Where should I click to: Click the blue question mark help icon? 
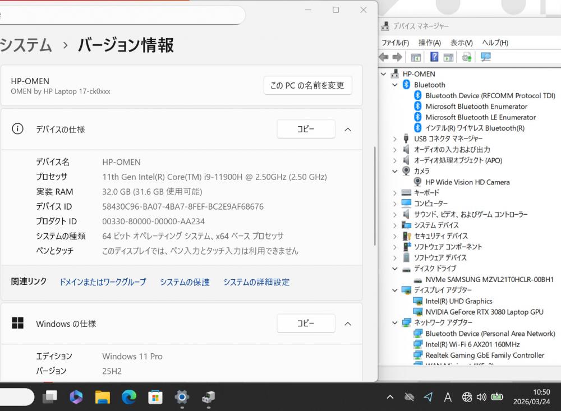click(x=434, y=57)
